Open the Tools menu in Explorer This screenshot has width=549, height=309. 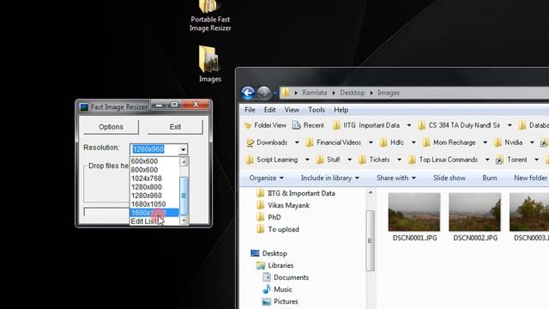pos(317,110)
